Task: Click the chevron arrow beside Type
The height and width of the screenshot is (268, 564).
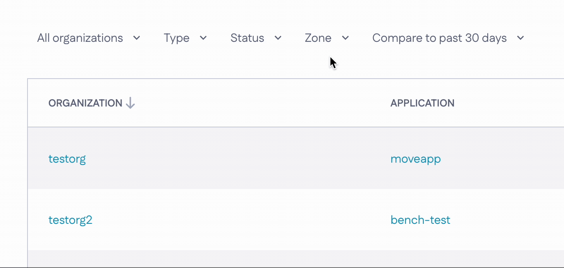Action: (x=203, y=38)
